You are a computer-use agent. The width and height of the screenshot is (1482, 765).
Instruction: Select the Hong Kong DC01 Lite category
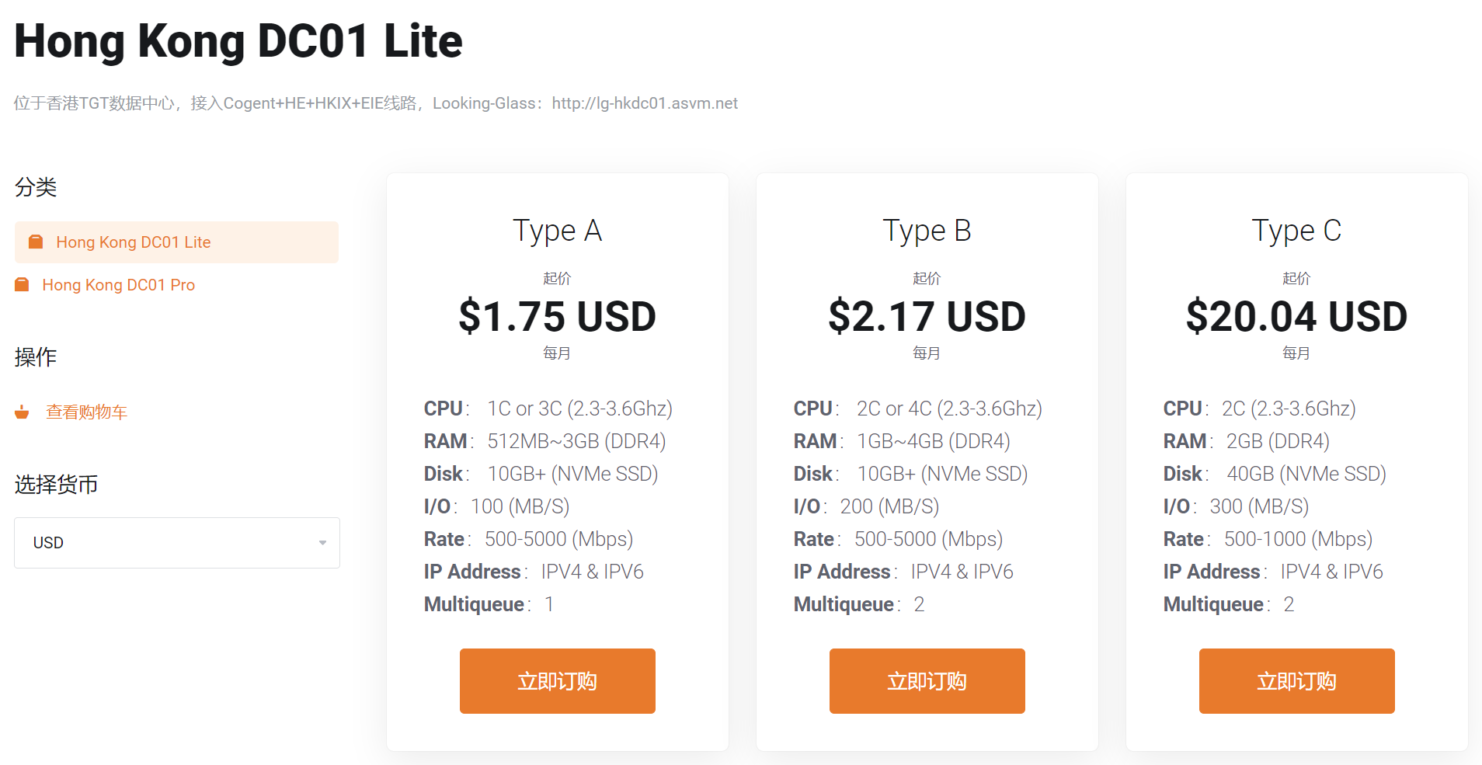click(x=133, y=242)
